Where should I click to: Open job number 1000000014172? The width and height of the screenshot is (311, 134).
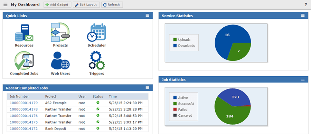tap(23, 129)
